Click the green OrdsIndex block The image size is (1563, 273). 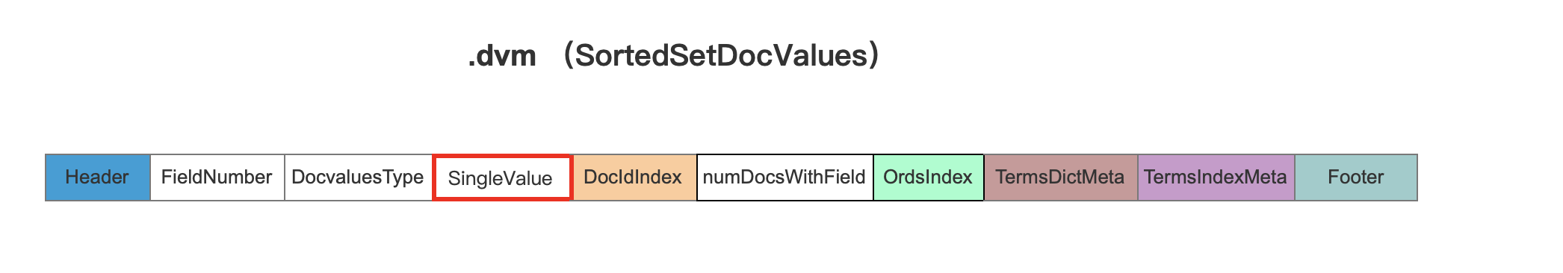[x=929, y=178]
